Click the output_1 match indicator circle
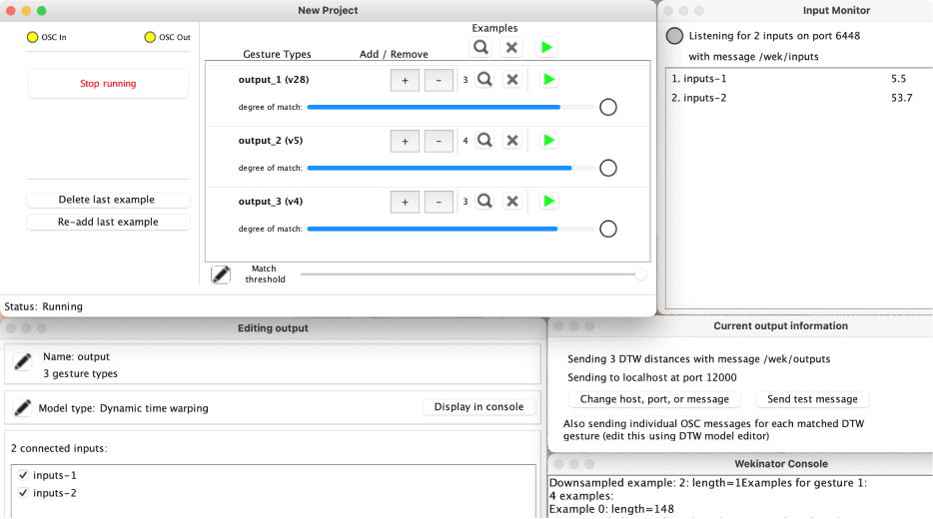This screenshot has width=933, height=519. pos(607,108)
